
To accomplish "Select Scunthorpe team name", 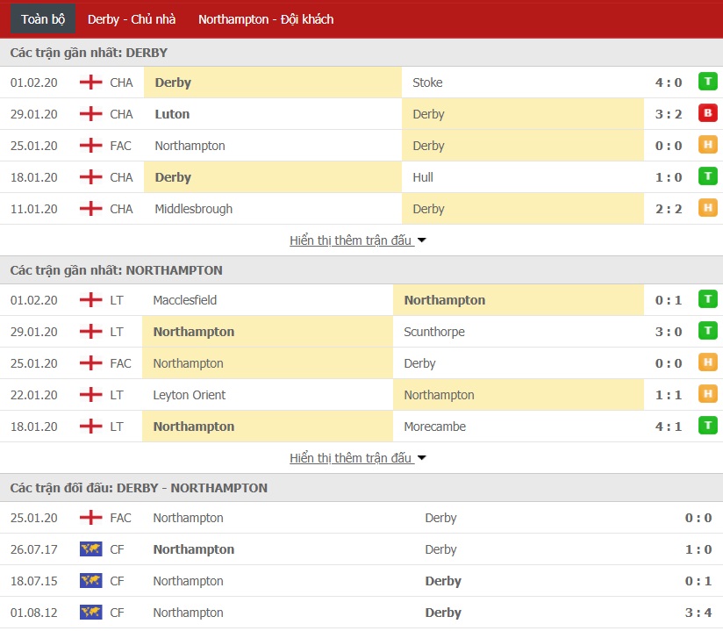I will click(x=434, y=332).
